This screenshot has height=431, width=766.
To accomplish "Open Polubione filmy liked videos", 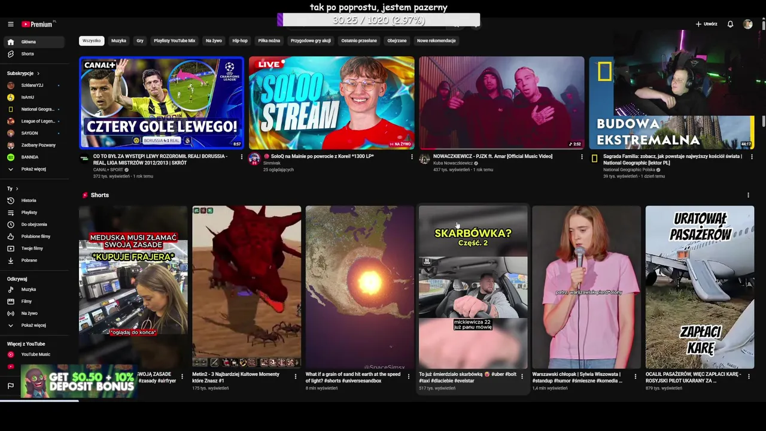I will (x=34, y=236).
